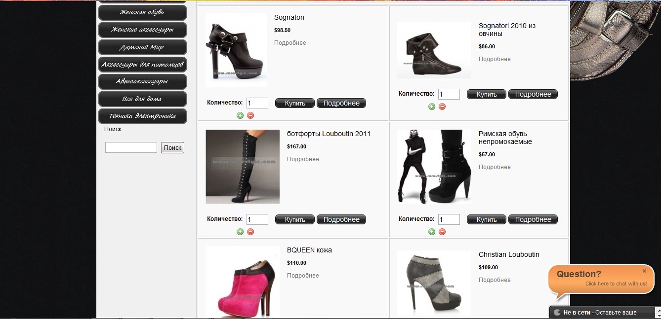Buy the Sognatori $98.50 boots
The height and width of the screenshot is (319, 661).
[x=295, y=103]
